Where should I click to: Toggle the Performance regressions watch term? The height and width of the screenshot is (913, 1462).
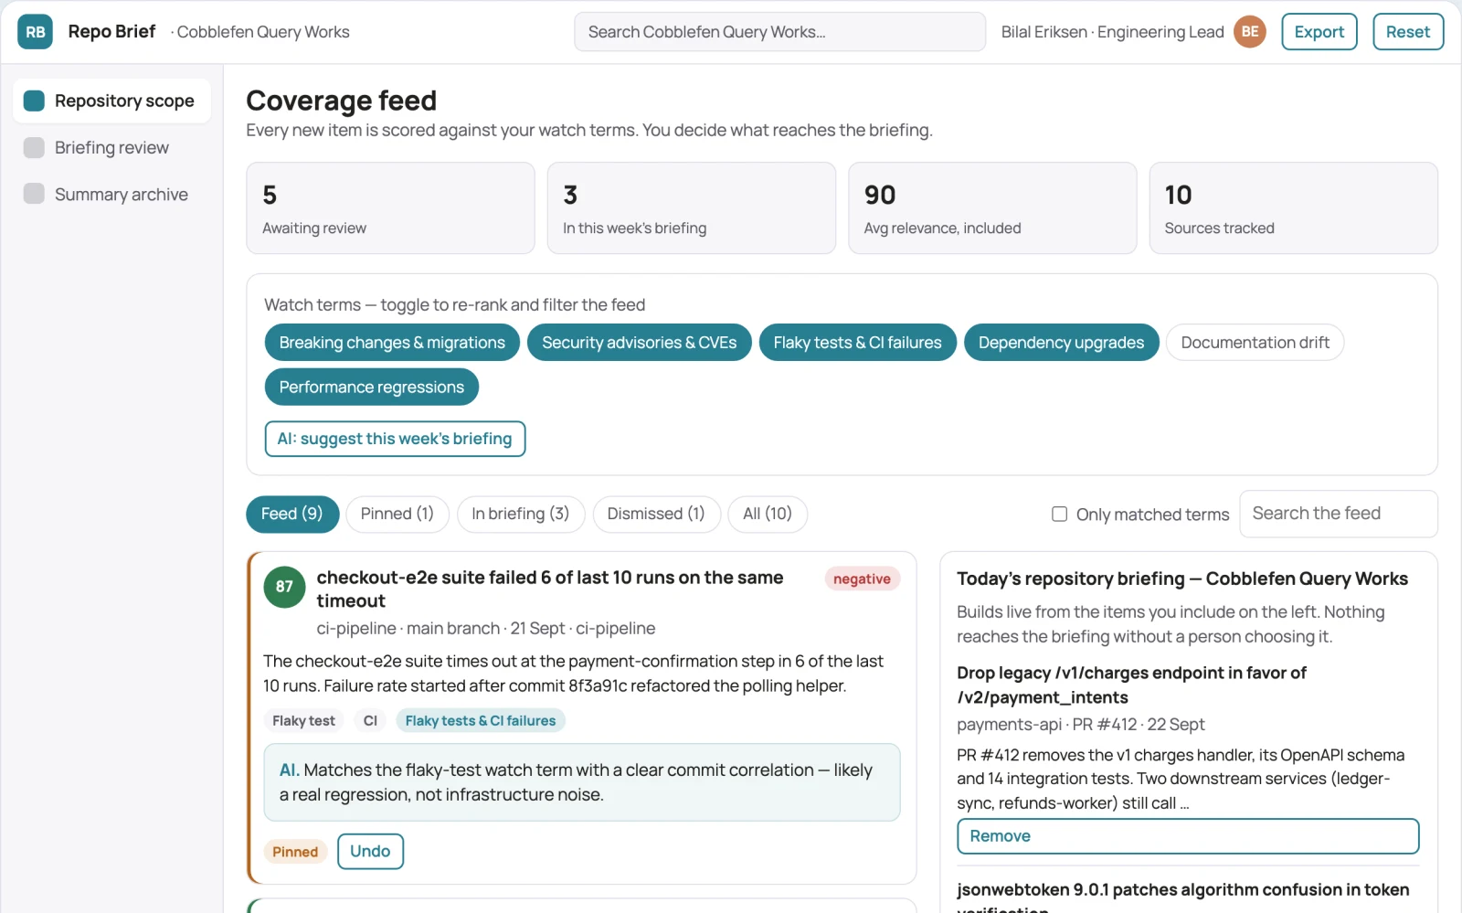click(x=372, y=387)
